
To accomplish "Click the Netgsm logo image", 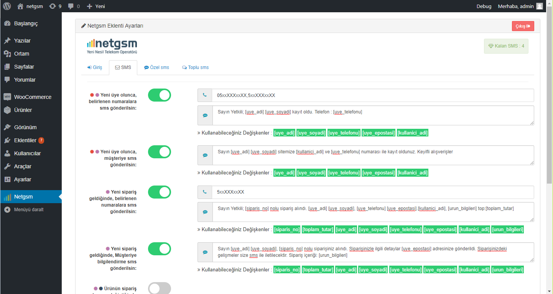I will (x=112, y=46).
